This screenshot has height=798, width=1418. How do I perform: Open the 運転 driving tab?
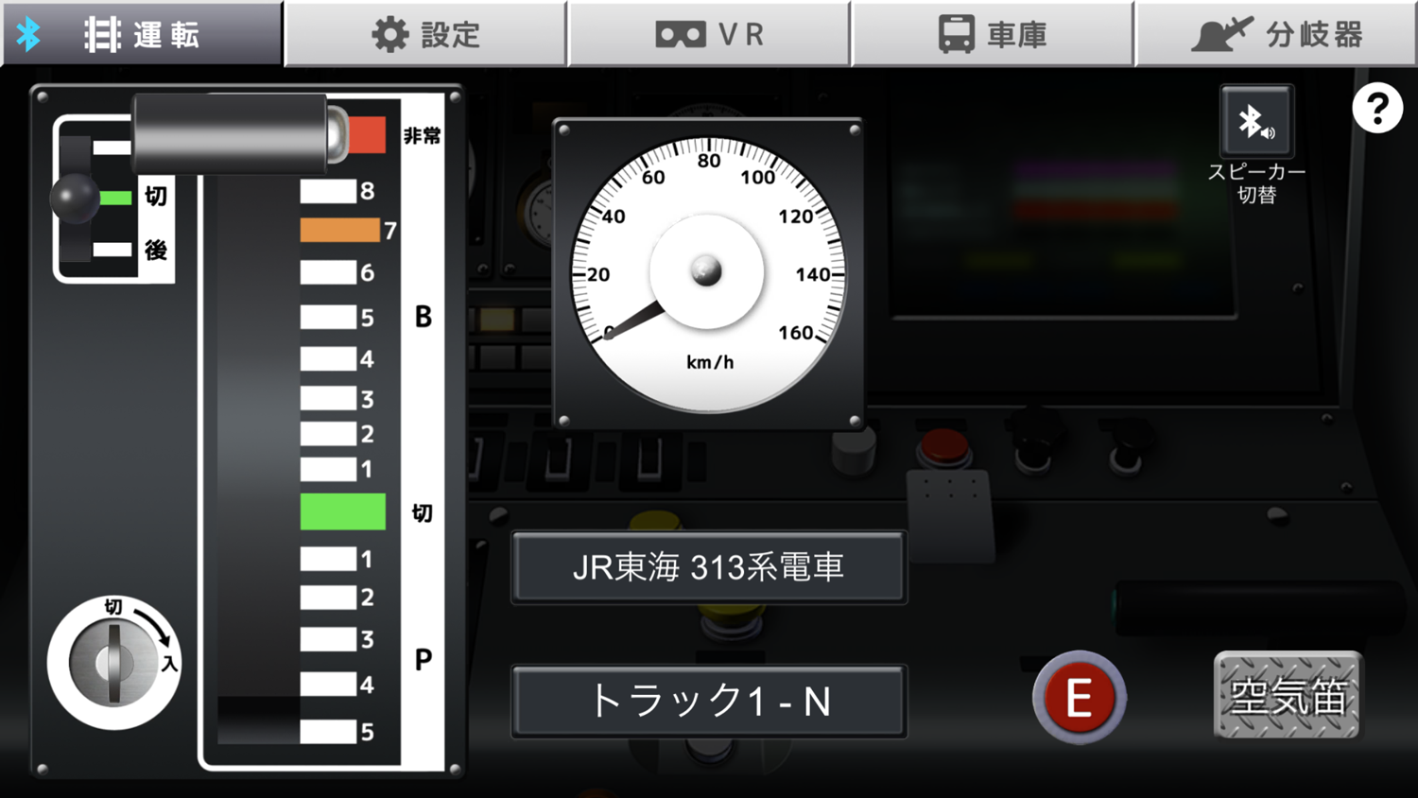[x=142, y=34]
